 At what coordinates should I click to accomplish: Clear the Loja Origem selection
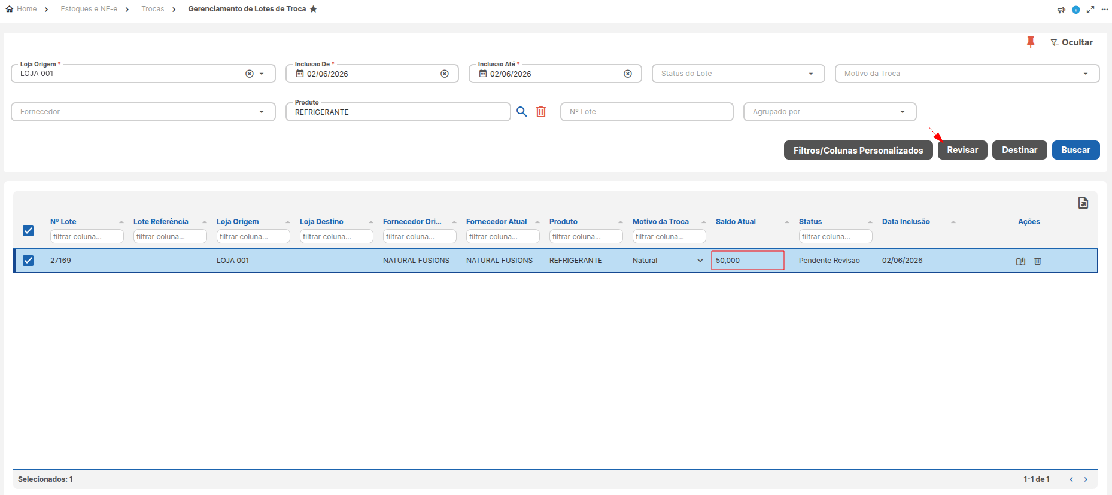click(x=250, y=74)
